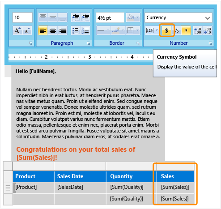Click the font size field showing 10
221x209 pixels.
22,17
